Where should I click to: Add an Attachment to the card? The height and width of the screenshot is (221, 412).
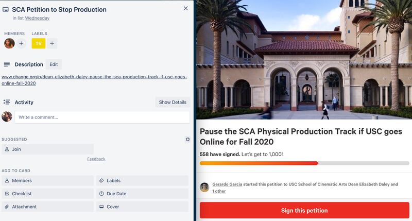[x=47, y=207]
